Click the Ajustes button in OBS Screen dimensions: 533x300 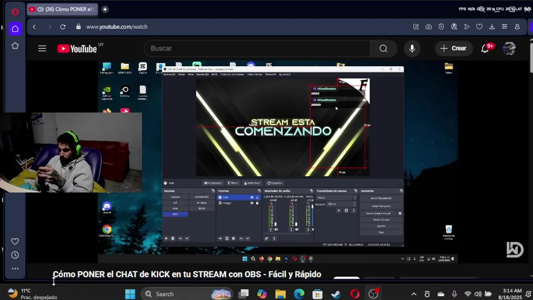tap(381, 226)
